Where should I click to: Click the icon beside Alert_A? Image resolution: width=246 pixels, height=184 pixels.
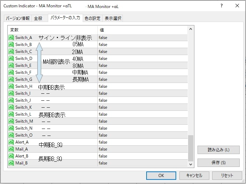click(11, 142)
